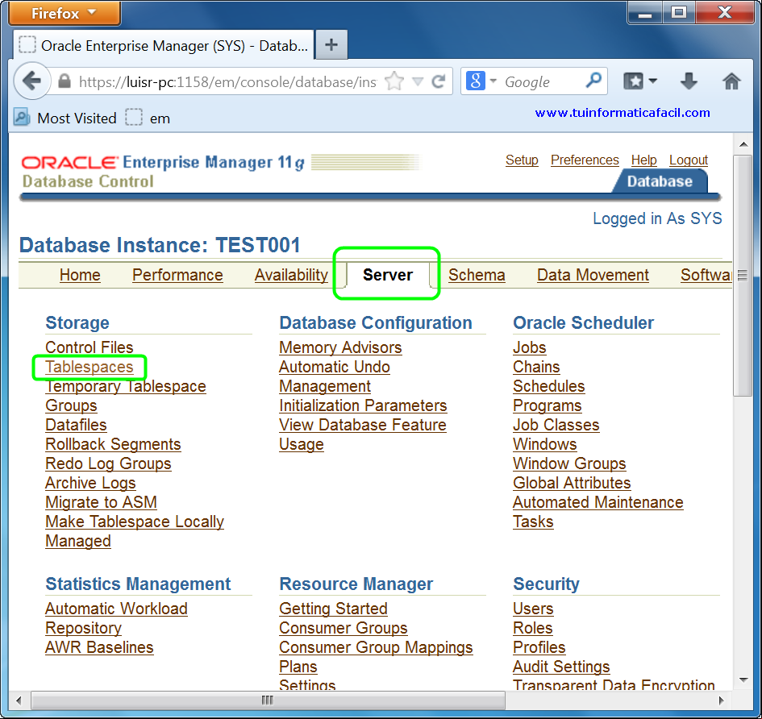Open the em bookmark
Screen dimensions: 762x719
click(x=148, y=118)
